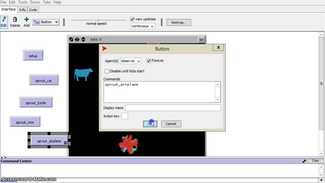Click the sprout_car button

[x=44, y=80]
